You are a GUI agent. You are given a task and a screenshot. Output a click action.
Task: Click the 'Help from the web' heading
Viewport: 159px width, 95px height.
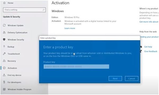(x=148, y=32)
